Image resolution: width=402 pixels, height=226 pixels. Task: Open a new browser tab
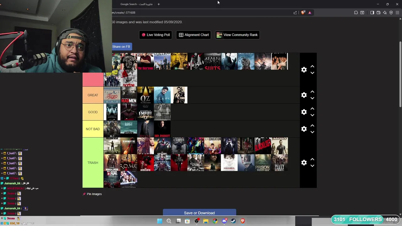(159, 4)
